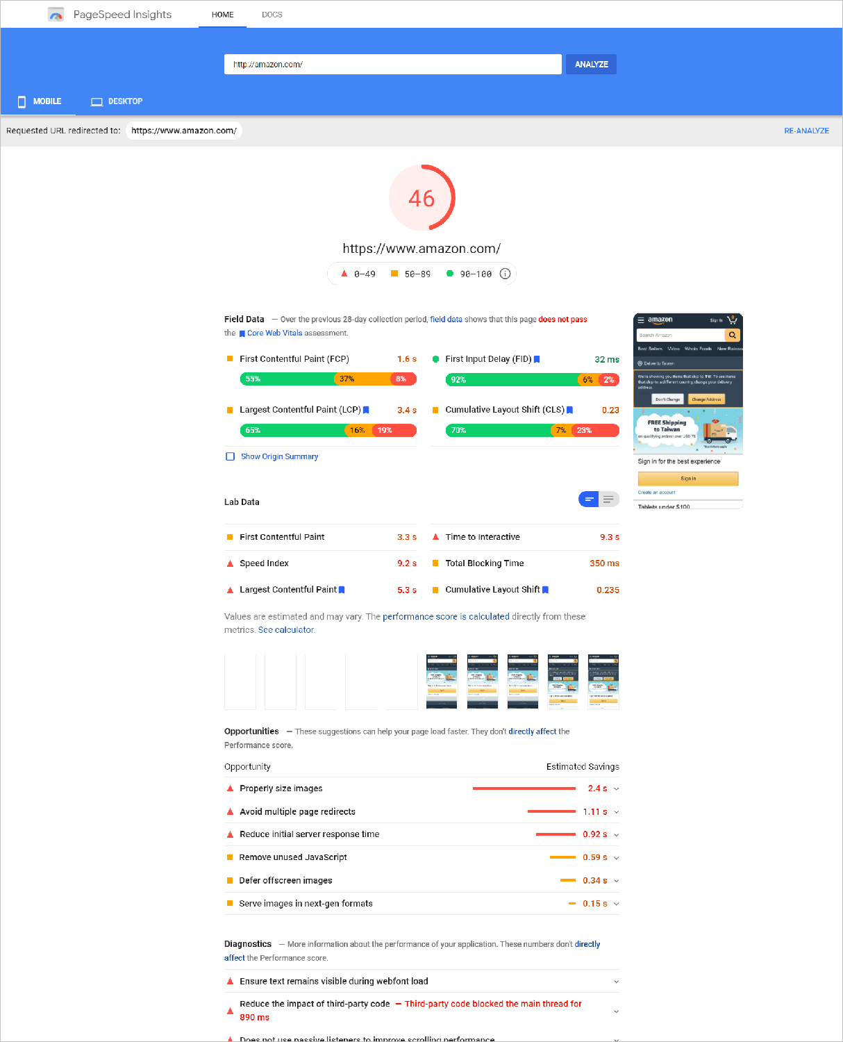This screenshot has width=843, height=1042.
Task: Enable the Show Origin Summary checkbox
Action: pos(230,456)
